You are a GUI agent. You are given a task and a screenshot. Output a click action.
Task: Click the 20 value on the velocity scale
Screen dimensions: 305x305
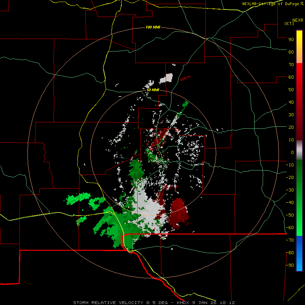[x=291, y=127]
